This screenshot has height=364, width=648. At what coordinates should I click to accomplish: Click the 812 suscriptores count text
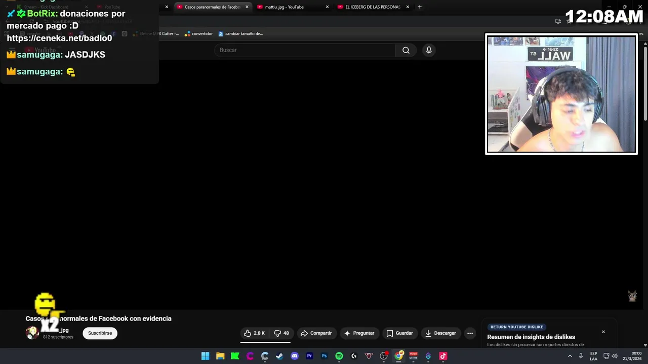(x=58, y=337)
